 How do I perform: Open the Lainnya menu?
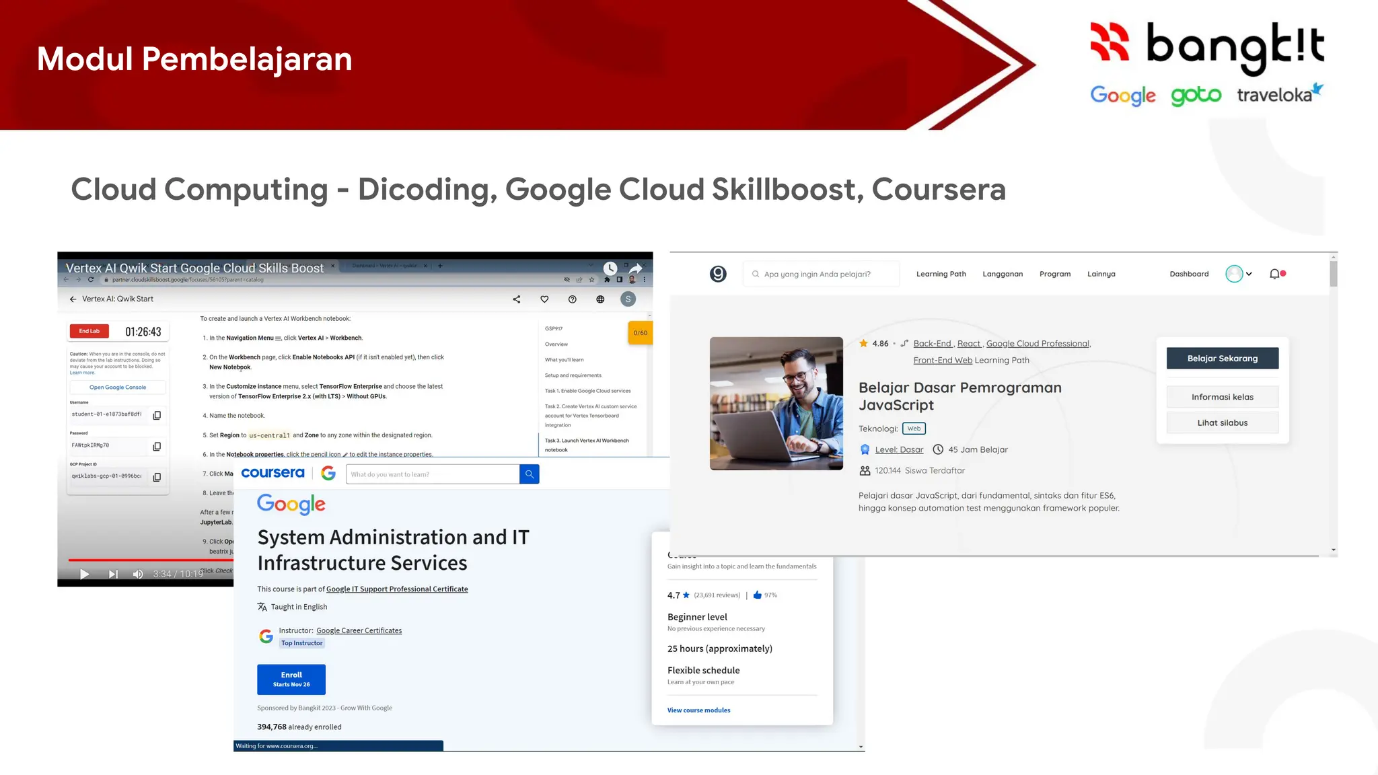(x=1101, y=274)
